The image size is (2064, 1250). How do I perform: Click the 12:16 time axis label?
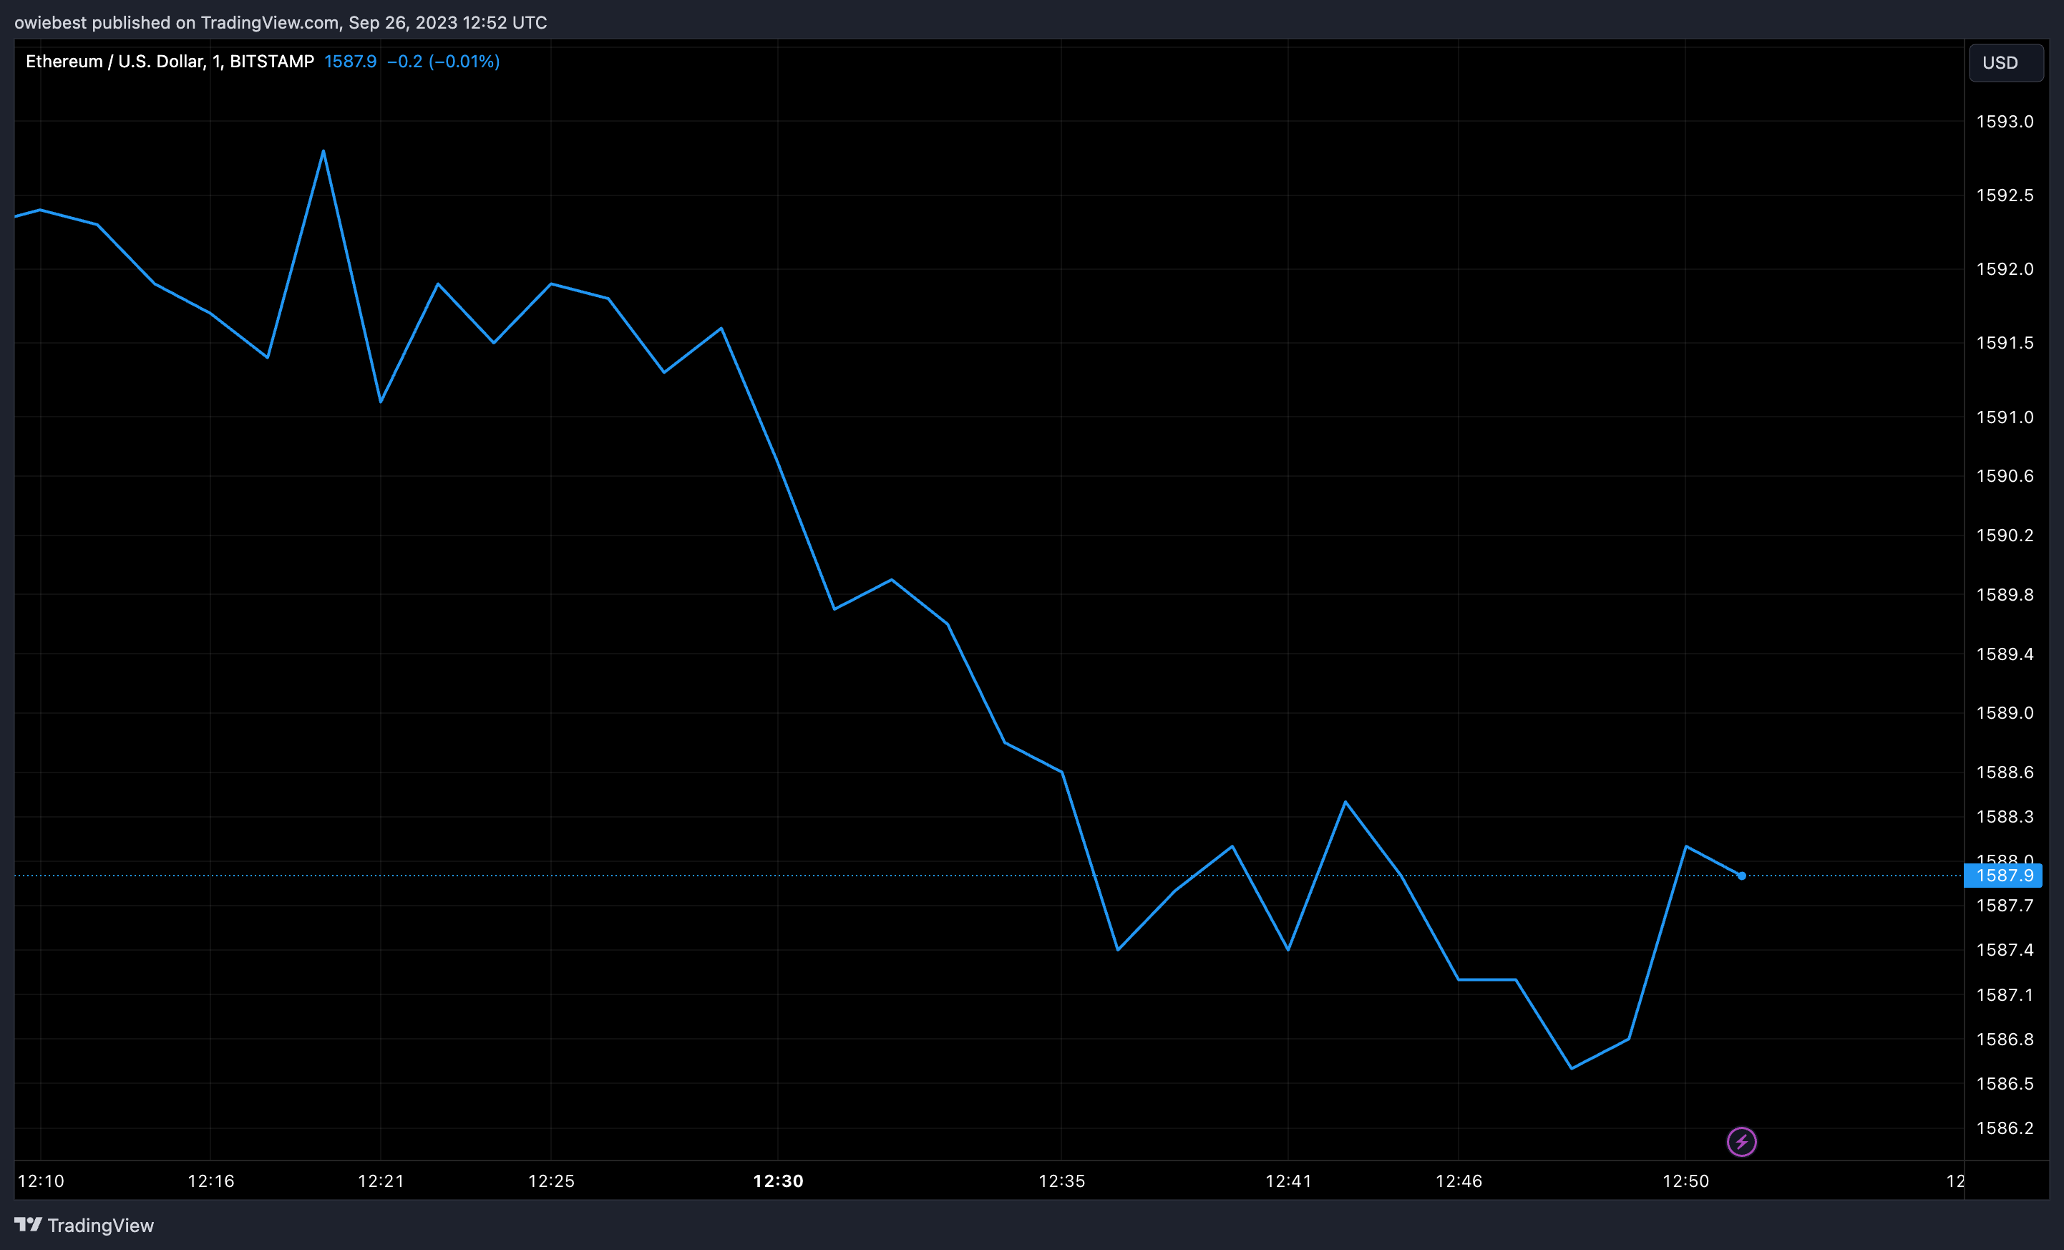click(211, 1181)
